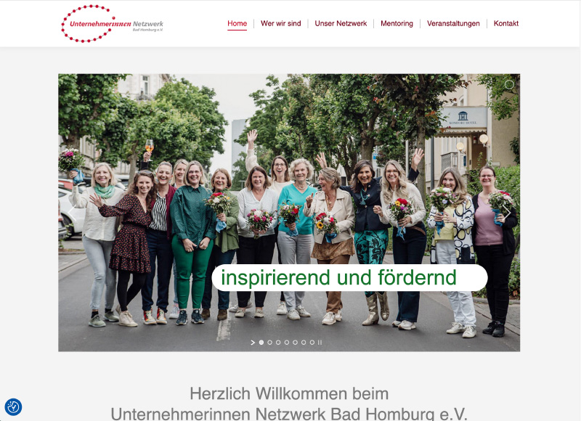581x421 pixels.
Task: Open the Kontakt page link
Action: coord(505,23)
